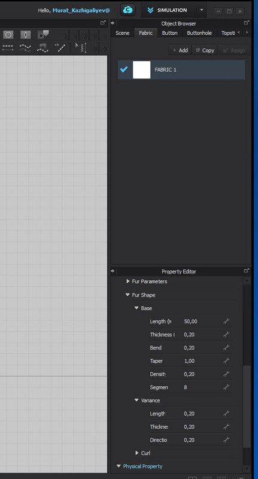Open the Murat_Kazhigaliyev account link
The height and width of the screenshot is (479, 258).
pos(81,10)
